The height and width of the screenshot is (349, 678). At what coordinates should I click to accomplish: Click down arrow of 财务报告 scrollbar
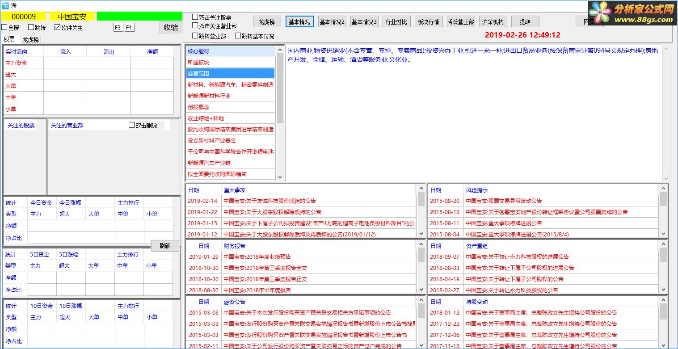click(421, 290)
